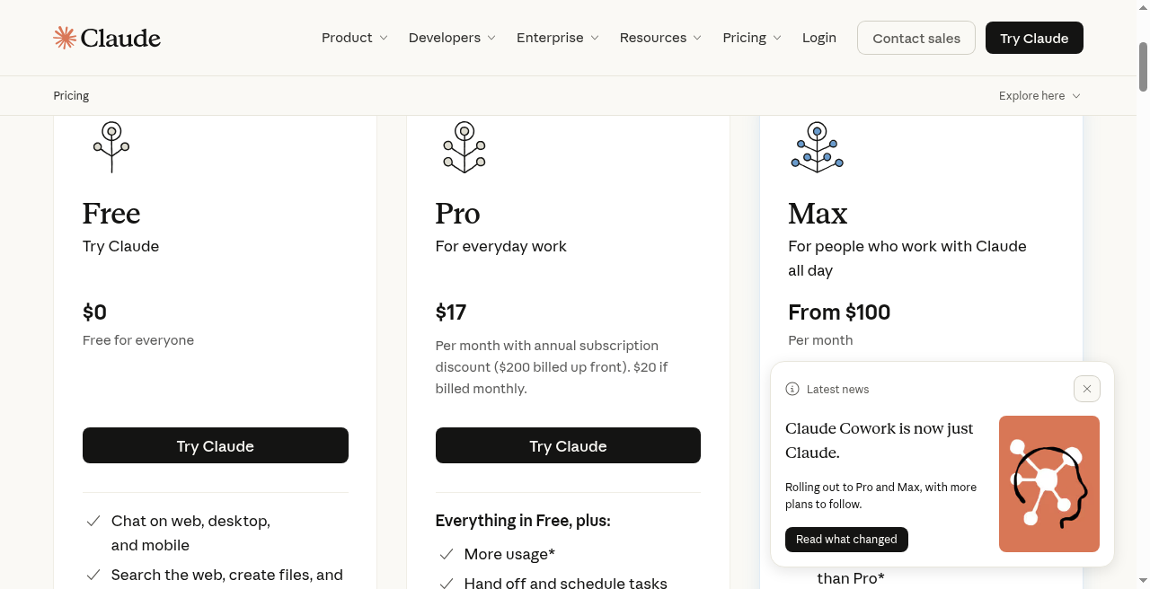Screen dimensions: 1150x589
Task: Click the $17 price text
Action: tap(451, 312)
